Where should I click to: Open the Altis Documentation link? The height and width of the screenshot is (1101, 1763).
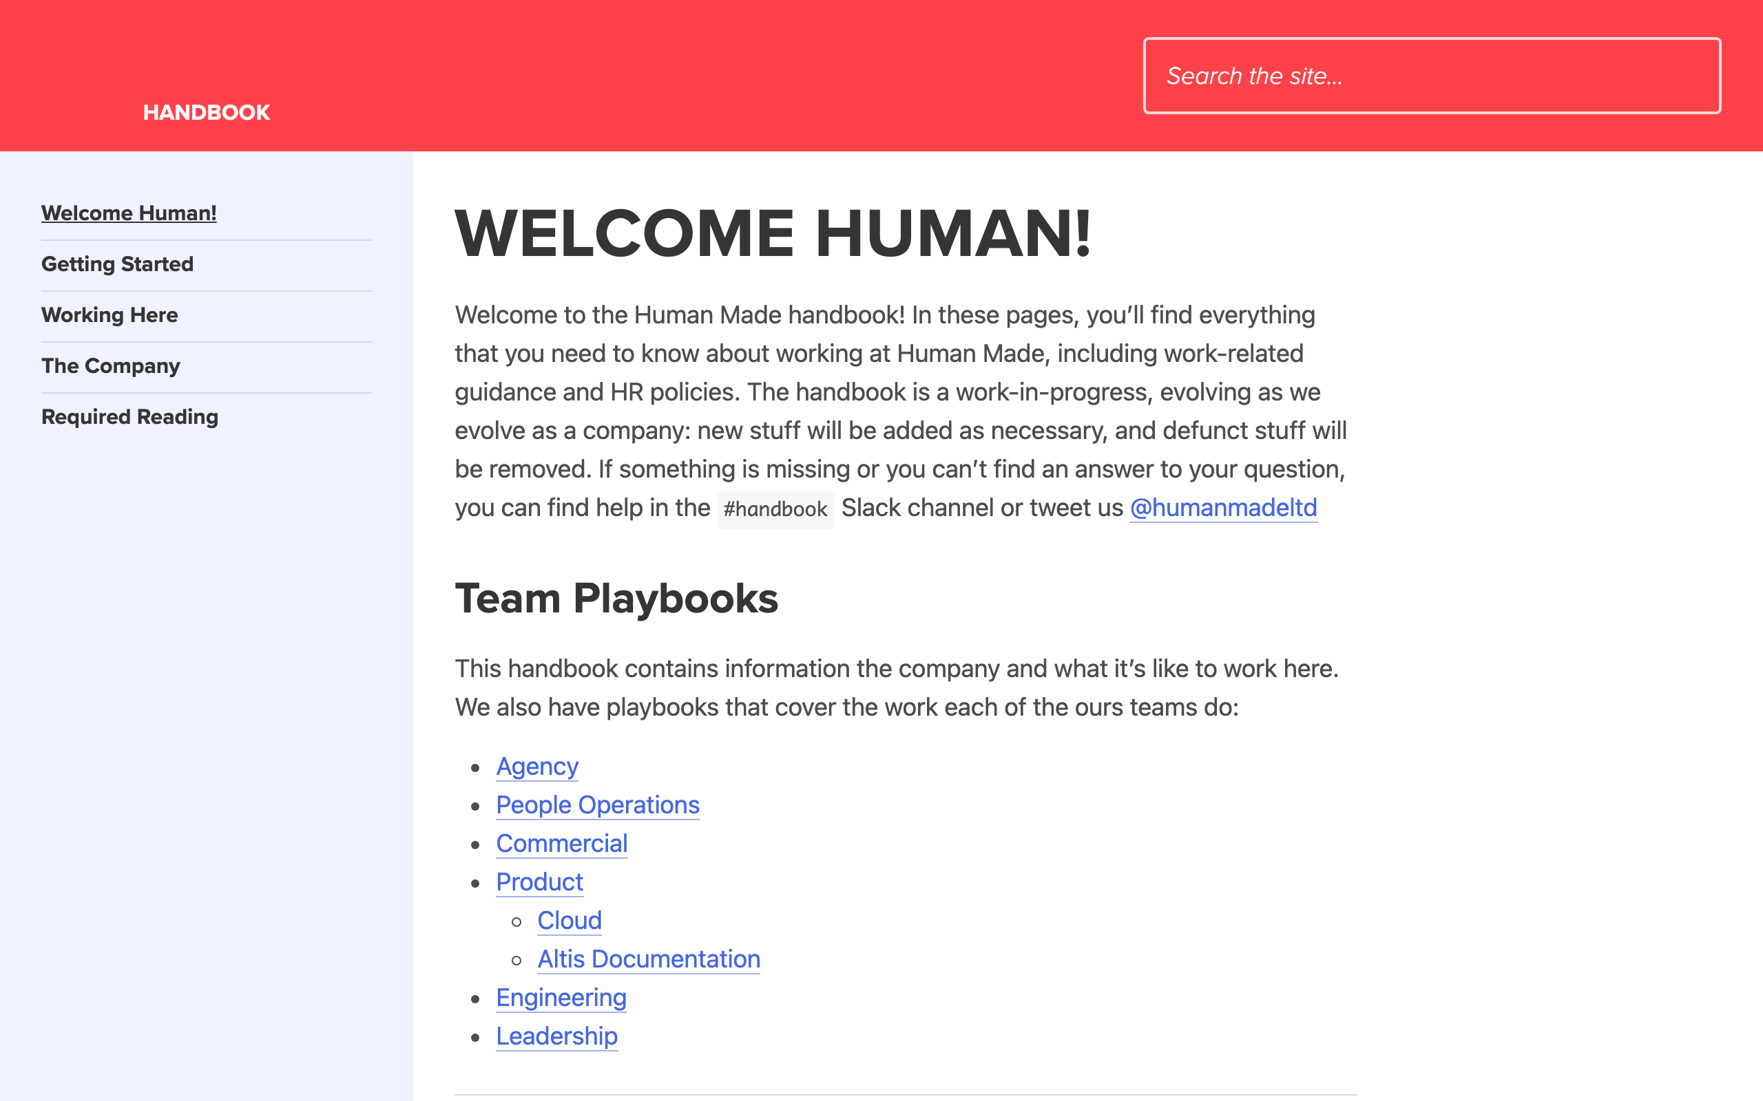[648, 959]
